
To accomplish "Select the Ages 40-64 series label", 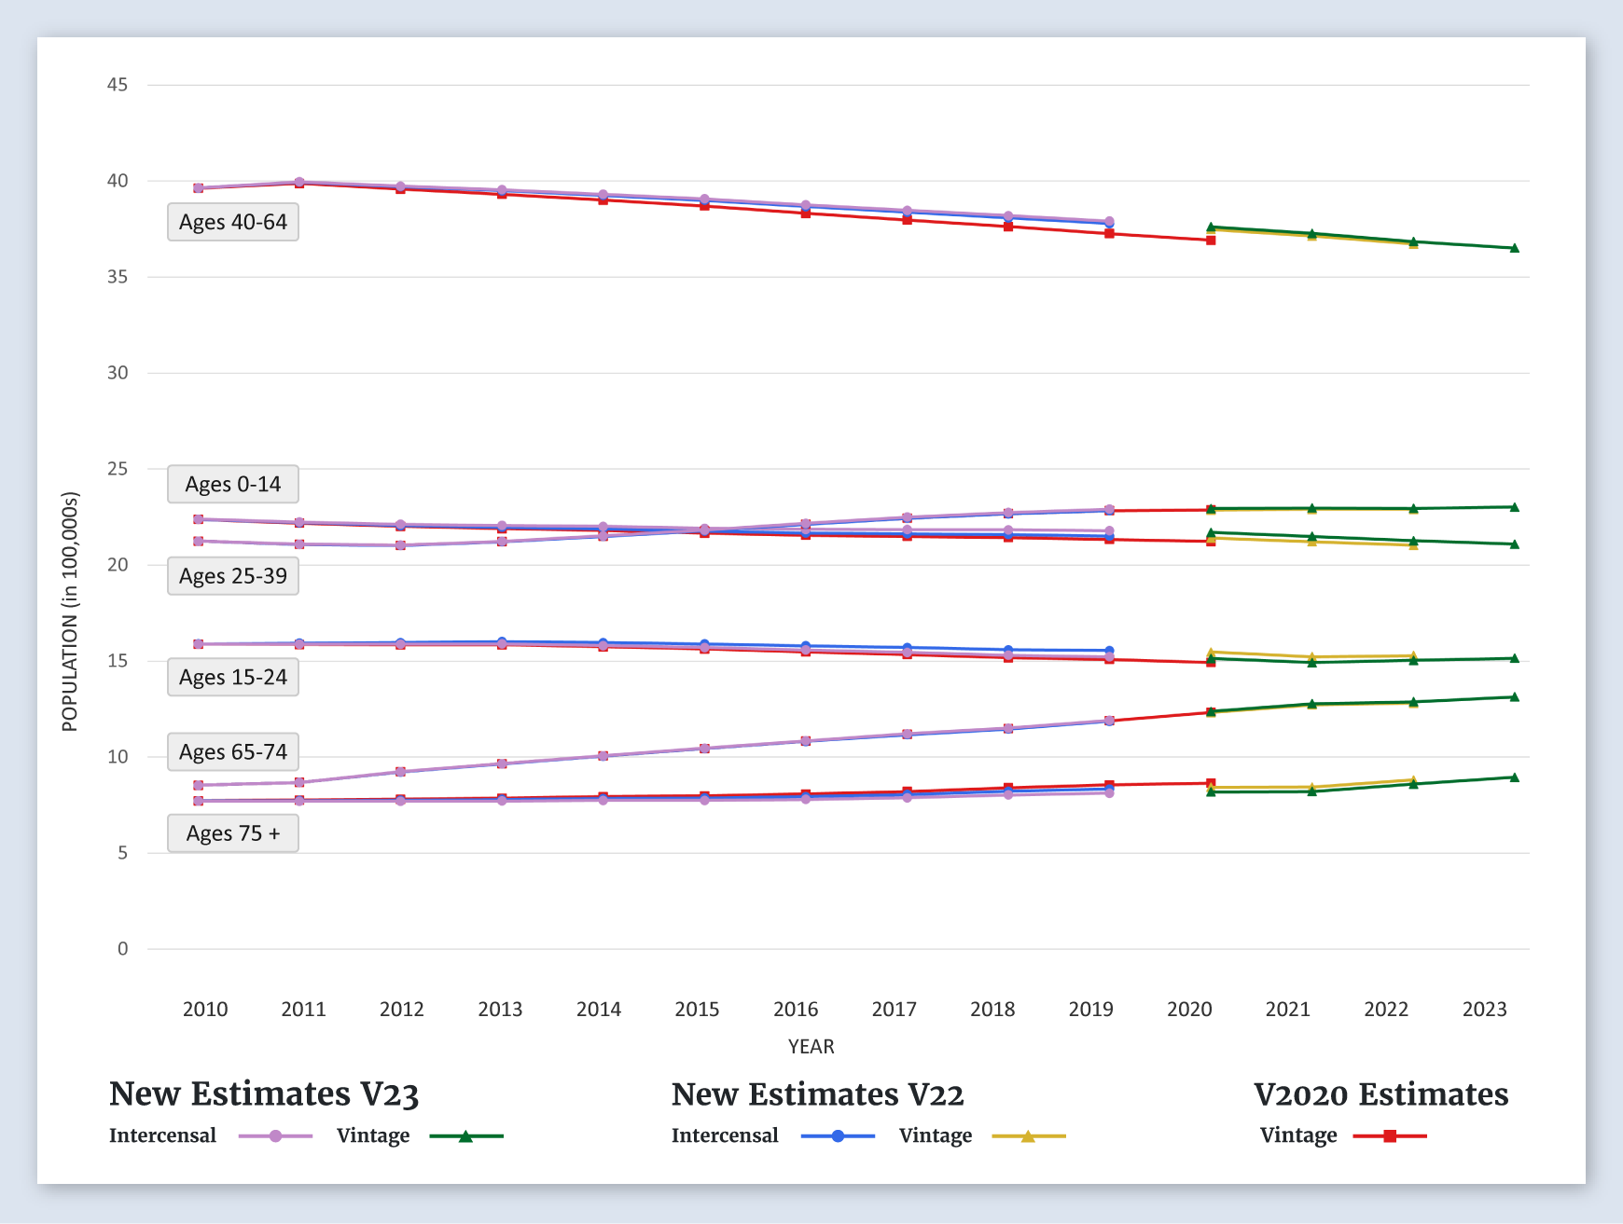I will [233, 223].
